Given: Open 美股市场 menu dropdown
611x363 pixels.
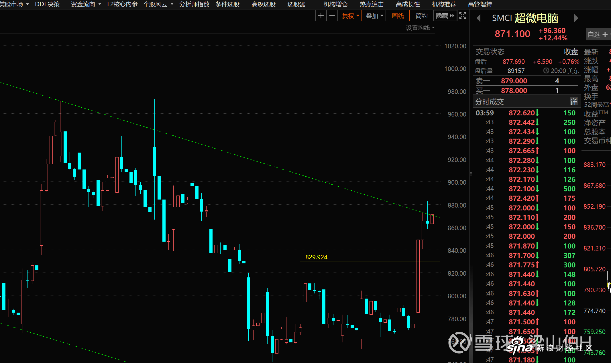Looking at the screenshot, I should pyautogui.click(x=14, y=4).
